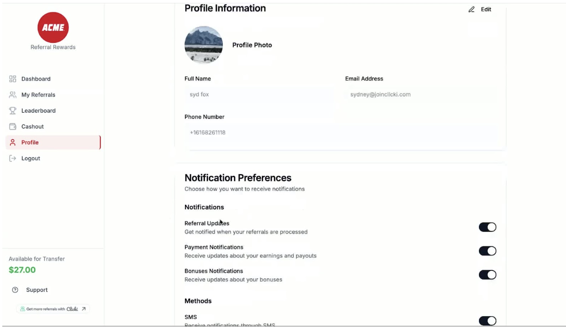The width and height of the screenshot is (566, 331).
Task: Click the Leaderboard trophy icon
Action: 13,111
